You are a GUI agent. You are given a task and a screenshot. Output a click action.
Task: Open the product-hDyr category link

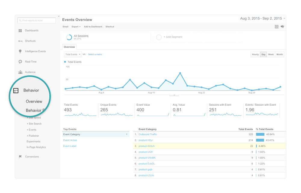tap(146, 140)
